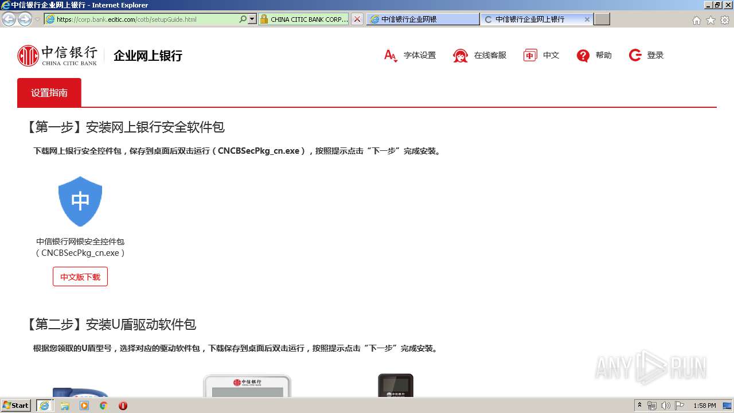Close the active 中信银行企业网上银行 tab
The width and height of the screenshot is (734, 413).
[587, 19]
